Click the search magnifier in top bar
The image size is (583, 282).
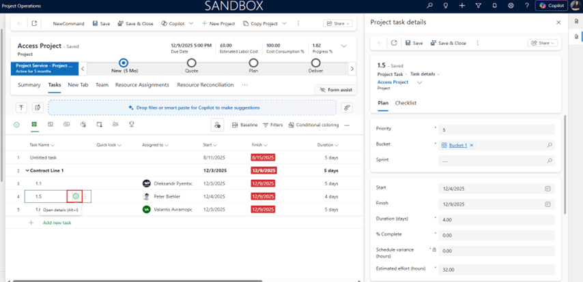coord(429,5)
